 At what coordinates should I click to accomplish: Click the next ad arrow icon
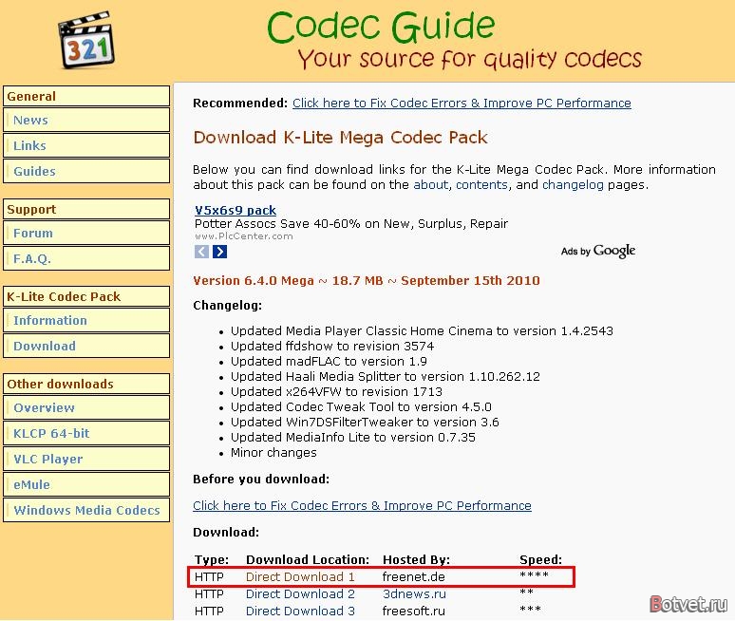(220, 252)
